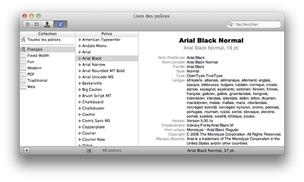Expand Arial Black disclosure triangle
The width and height of the screenshot is (304, 182).
80,58
